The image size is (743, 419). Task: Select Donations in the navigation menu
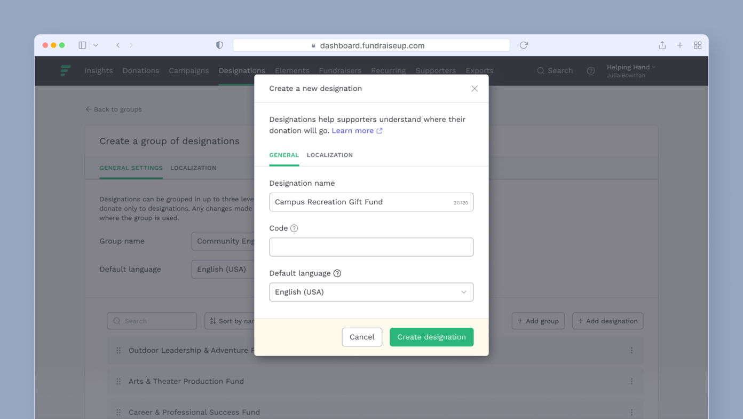140,70
